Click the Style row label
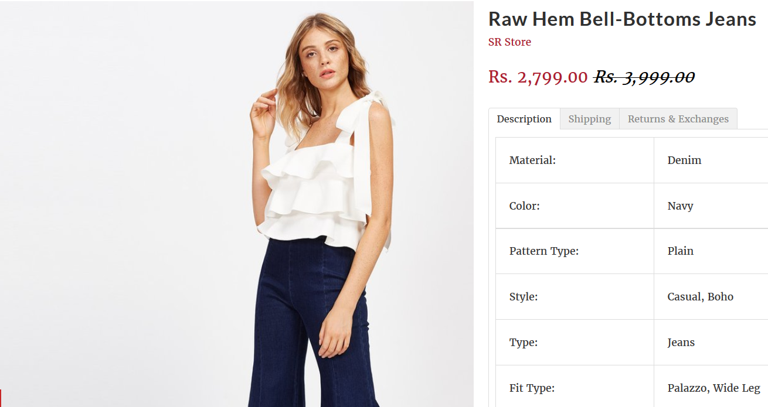The image size is (768, 407). click(x=523, y=297)
